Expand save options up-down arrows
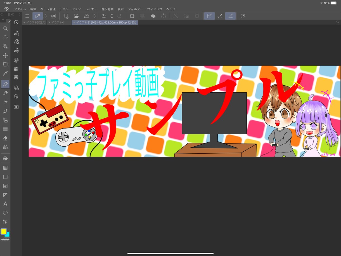Viewport: 341px width, 256px height. coord(94,16)
